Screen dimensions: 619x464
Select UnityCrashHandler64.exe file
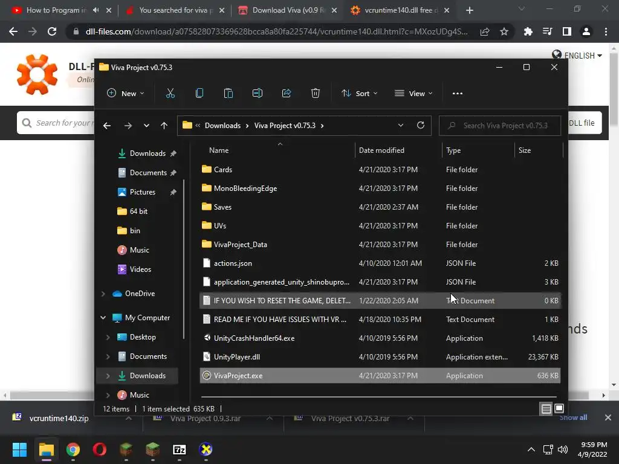pyautogui.click(x=380, y=338)
